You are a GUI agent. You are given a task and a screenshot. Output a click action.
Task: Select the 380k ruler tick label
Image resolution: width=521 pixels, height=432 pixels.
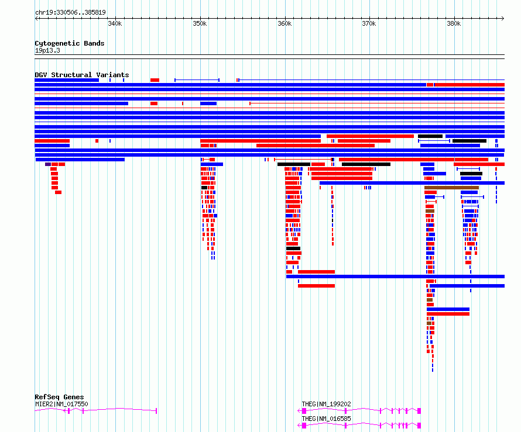[454, 23]
